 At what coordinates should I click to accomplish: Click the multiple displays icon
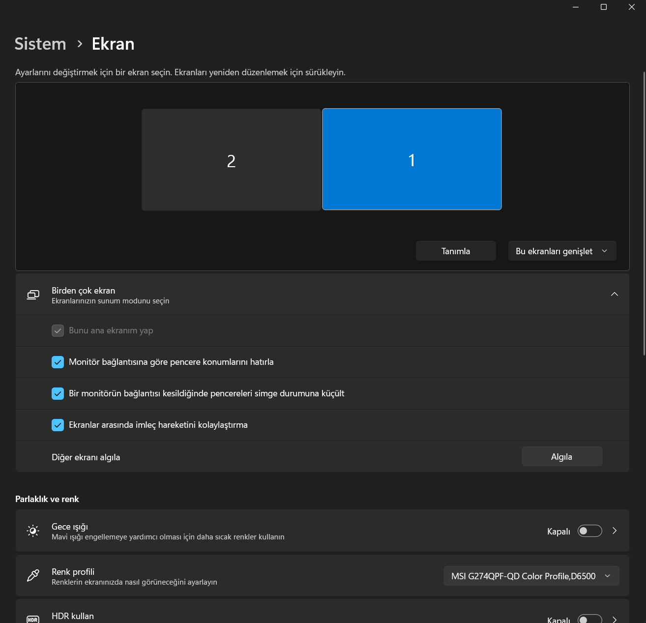[33, 295]
